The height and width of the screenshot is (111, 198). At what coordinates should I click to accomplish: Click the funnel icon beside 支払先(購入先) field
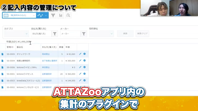[x=55, y=34]
